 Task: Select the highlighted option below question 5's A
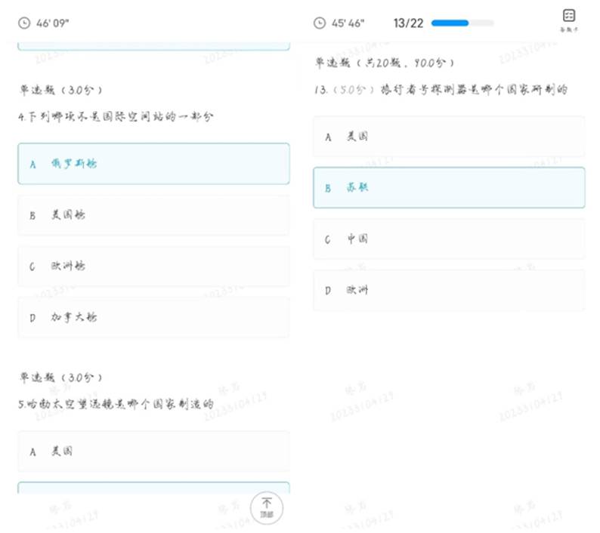pos(153,488)
